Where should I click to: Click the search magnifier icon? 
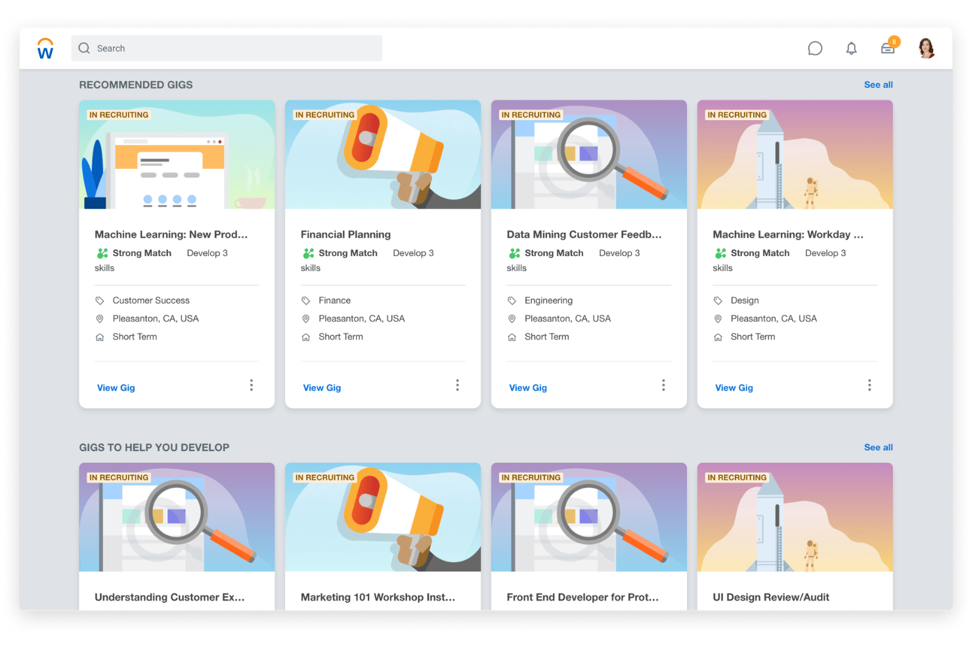[x=84, y=48]
